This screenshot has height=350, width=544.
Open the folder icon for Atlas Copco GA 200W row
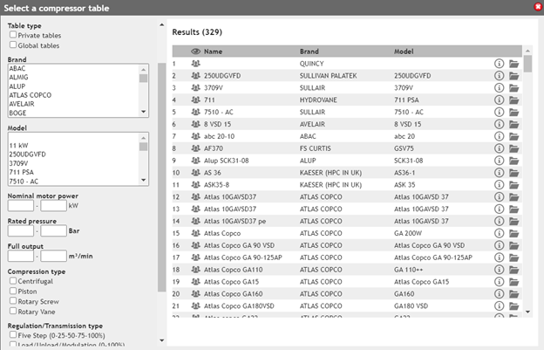pos(513,233)
